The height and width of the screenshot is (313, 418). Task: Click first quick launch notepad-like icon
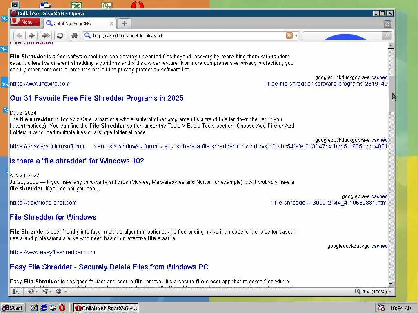pos(34,308)
